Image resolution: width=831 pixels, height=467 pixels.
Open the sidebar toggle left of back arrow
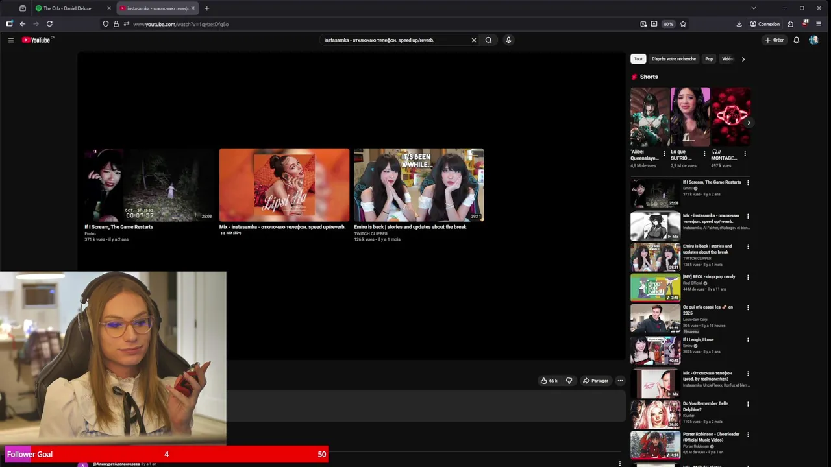9,24
